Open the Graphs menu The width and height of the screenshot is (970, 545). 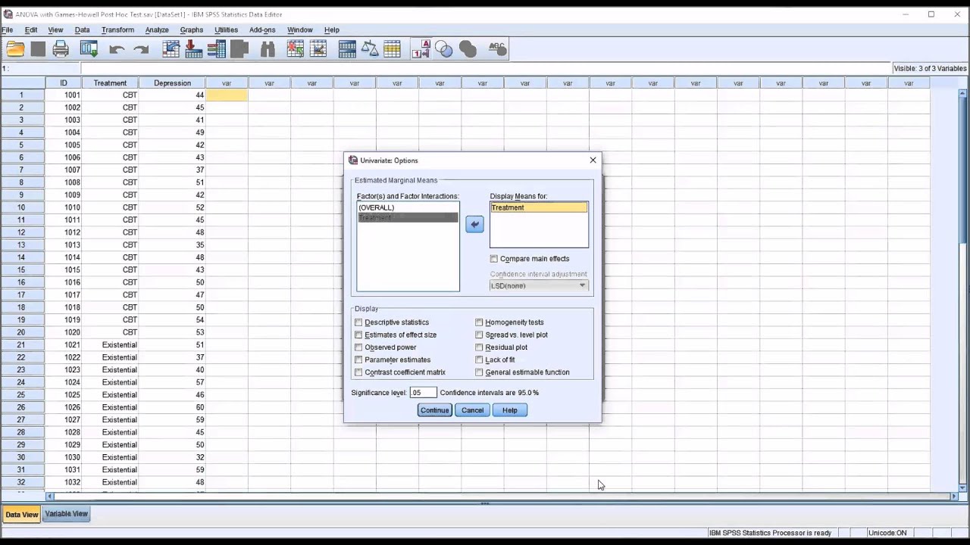click(x=191, y=30)
